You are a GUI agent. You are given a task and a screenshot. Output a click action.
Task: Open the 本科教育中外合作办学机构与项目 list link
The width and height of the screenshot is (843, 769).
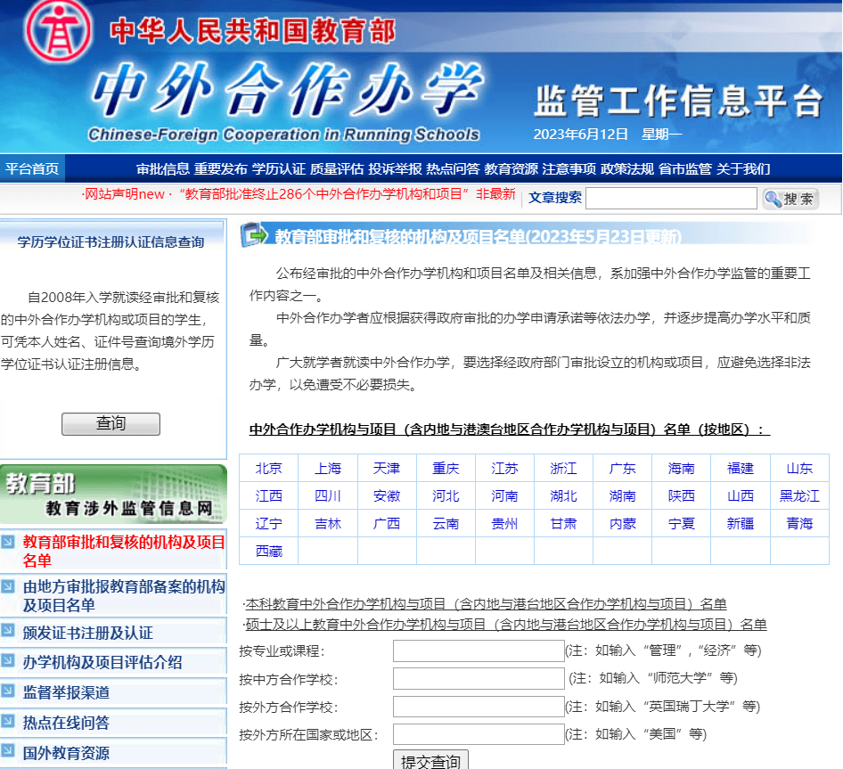(x=486, y=604)
